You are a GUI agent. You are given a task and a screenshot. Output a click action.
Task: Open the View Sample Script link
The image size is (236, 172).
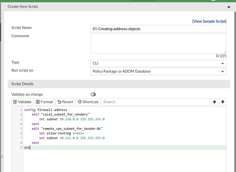point(209,21)
